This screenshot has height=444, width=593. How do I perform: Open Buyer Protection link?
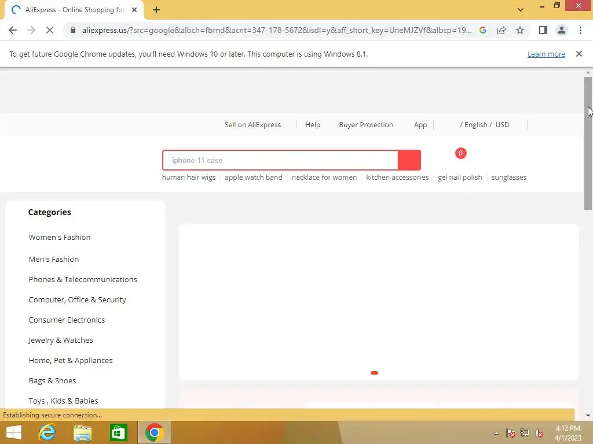[366, 125]
